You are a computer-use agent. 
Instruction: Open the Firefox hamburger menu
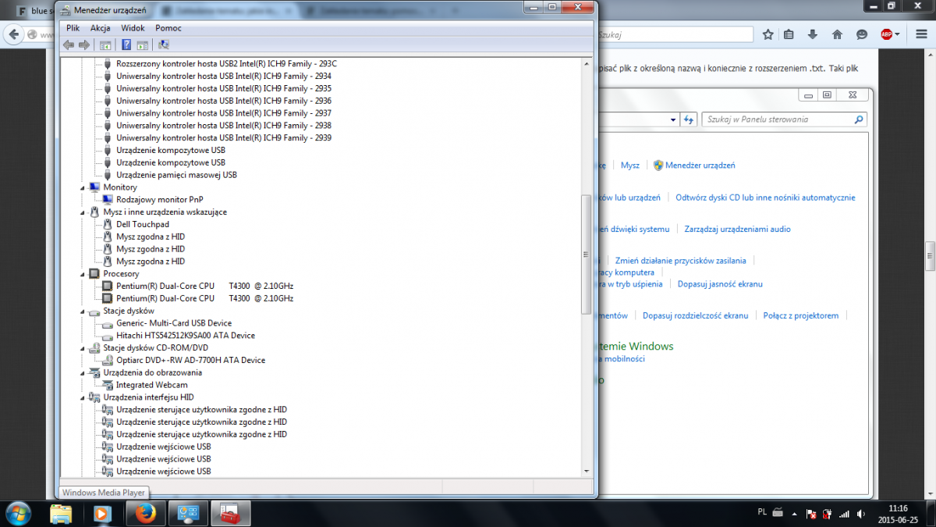pyautogui.click(x=921, y=34)
